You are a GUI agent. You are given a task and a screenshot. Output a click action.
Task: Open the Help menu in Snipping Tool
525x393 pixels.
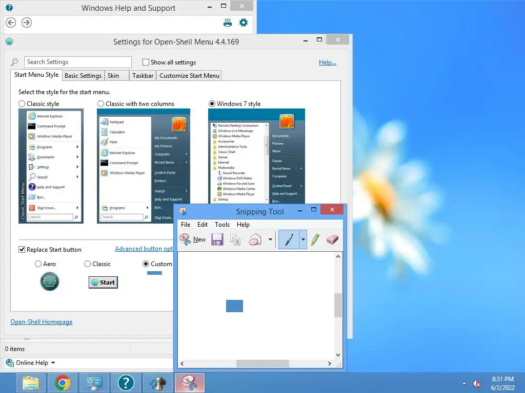point(243,225)
